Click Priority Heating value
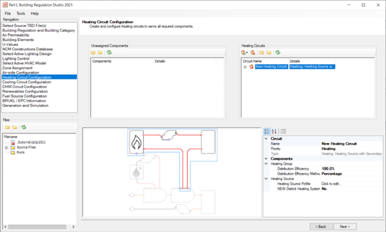Screen dimensions: 386x232 pyautogui.click(x=351, y=149)
